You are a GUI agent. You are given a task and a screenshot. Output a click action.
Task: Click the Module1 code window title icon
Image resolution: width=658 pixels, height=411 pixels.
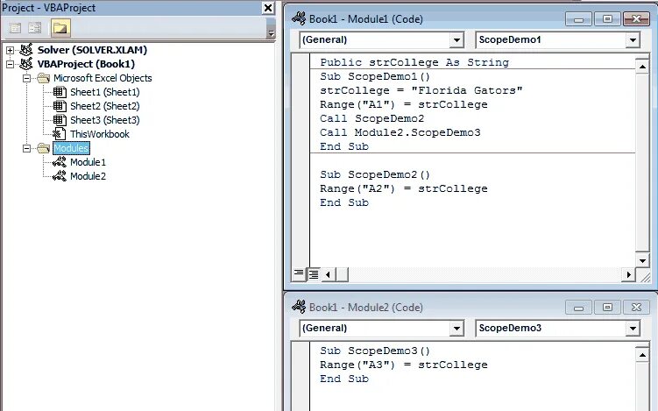(x=299, y=18)
